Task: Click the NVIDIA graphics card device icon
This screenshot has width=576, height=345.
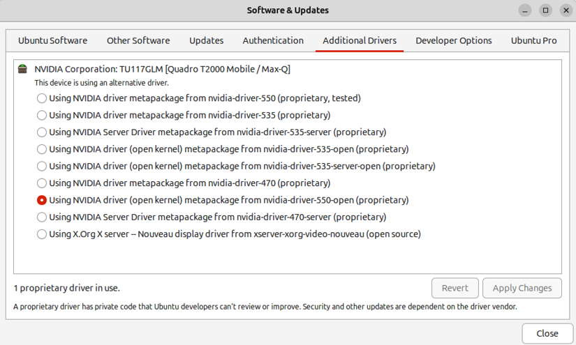Action: click(x=23, y=70)
